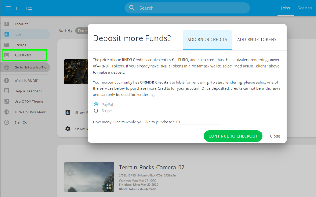Screen dimensions: 316x197
Task: Click the Help & Feedback chat icon
Action: click(x=7, y=91)
